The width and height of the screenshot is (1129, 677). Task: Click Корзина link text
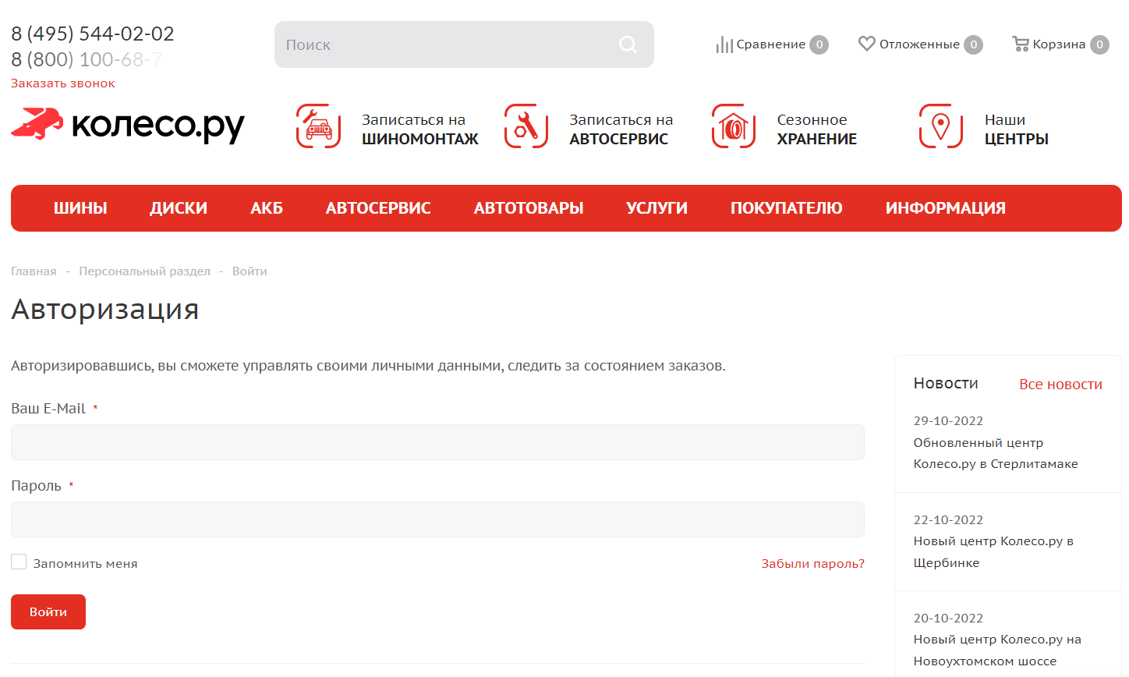1059,44
